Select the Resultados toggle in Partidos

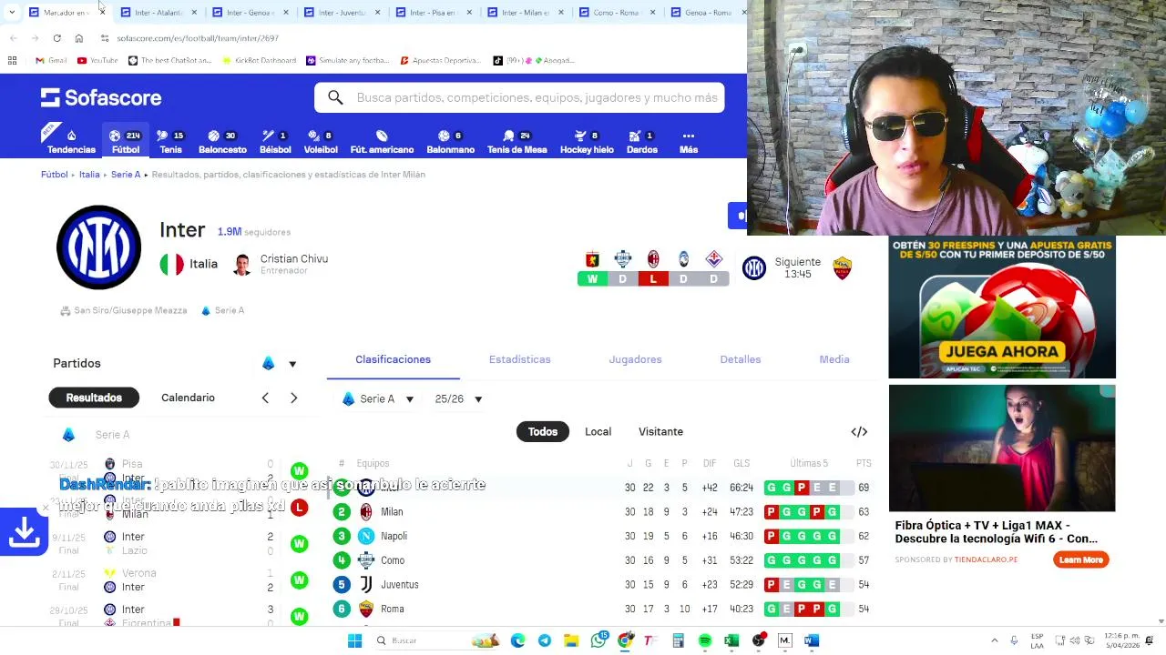pyautogui.click(x=94, y=398)
